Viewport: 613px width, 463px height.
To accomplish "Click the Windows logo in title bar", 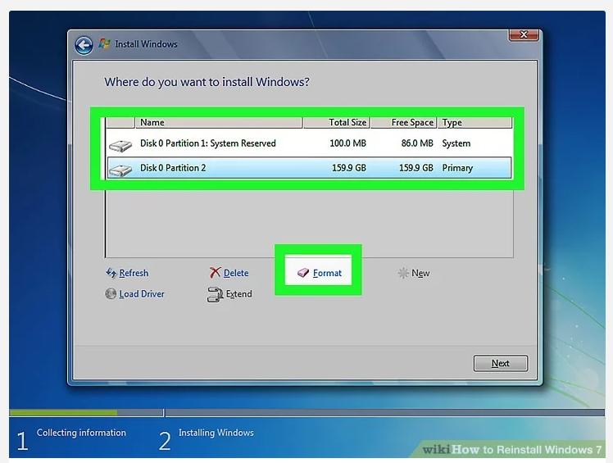I will pos(104,44).
